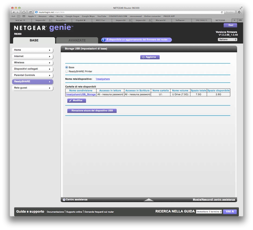This screenshot has width=253, height=230.
Task: Open the PREZZI APP bookmark
Action: [169, 16]
